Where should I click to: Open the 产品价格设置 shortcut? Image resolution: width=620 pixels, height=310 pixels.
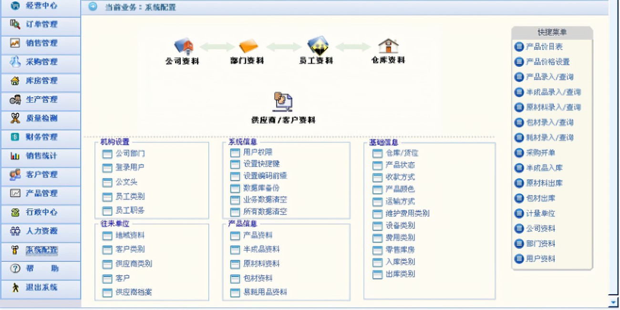[548, 62]
